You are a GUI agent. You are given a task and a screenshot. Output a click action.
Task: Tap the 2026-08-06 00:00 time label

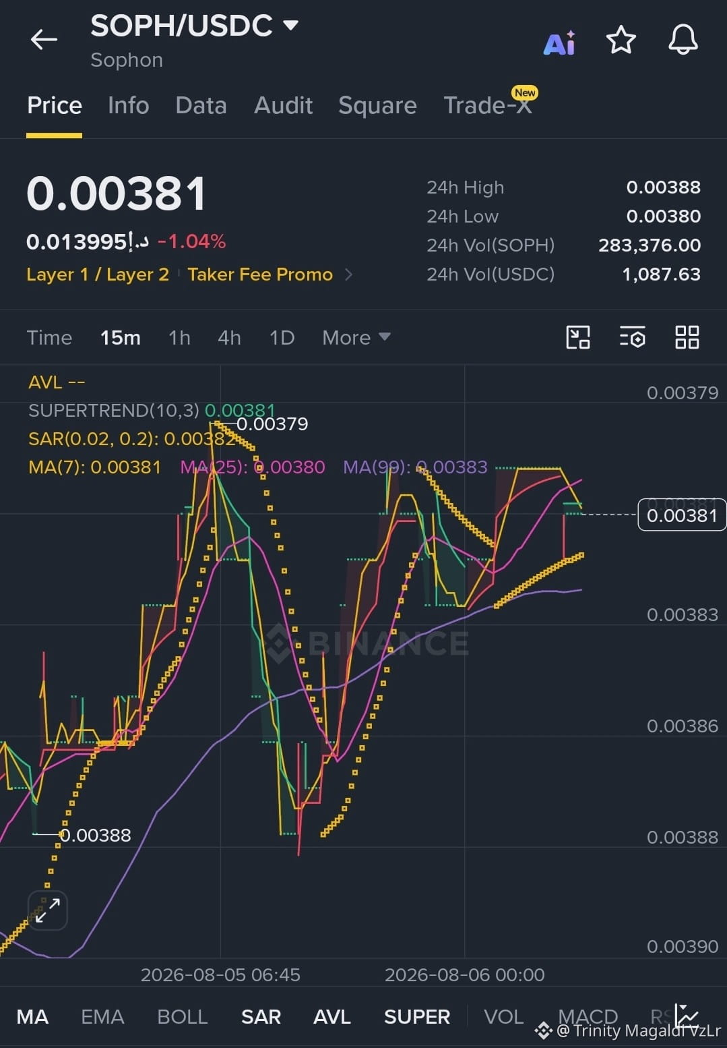464,974
